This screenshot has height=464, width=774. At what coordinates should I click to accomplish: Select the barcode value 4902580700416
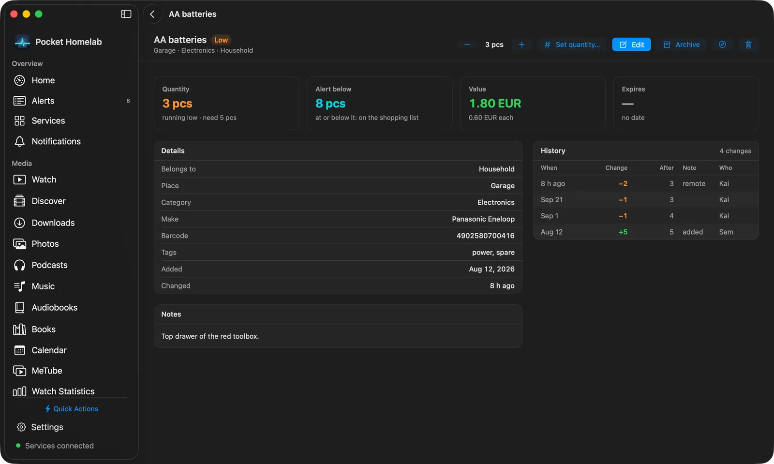(x=485, y=236)
